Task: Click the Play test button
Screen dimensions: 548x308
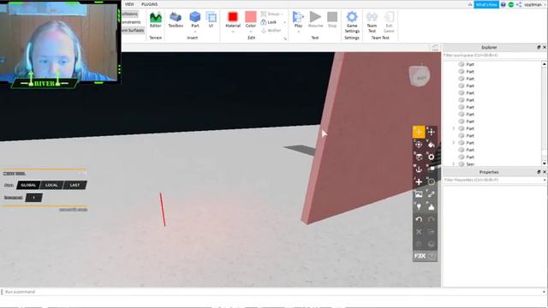Action: [298, 20]
